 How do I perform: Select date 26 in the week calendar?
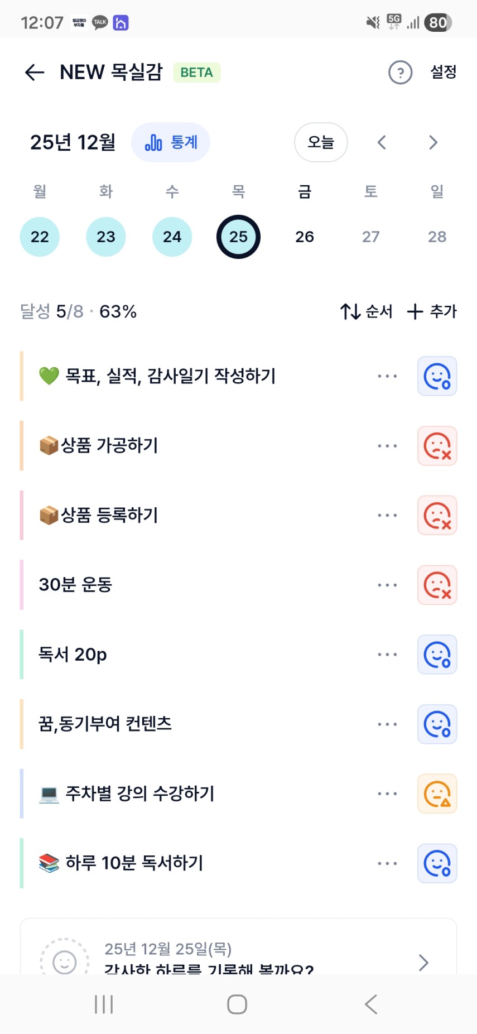click(305, 237)
